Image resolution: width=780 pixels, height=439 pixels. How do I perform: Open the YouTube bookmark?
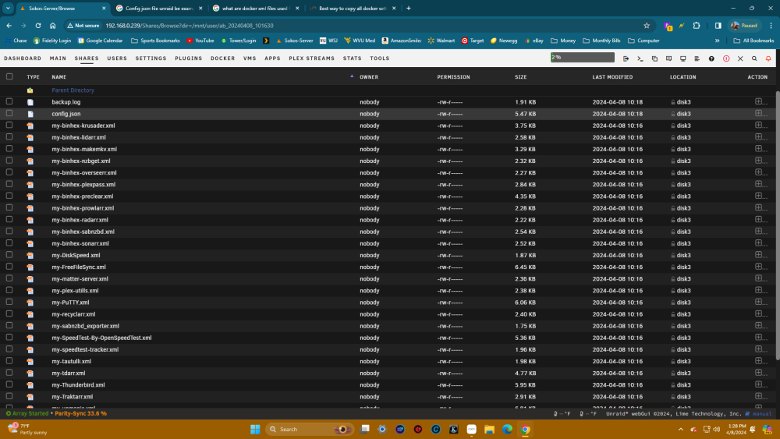[200, 41]
